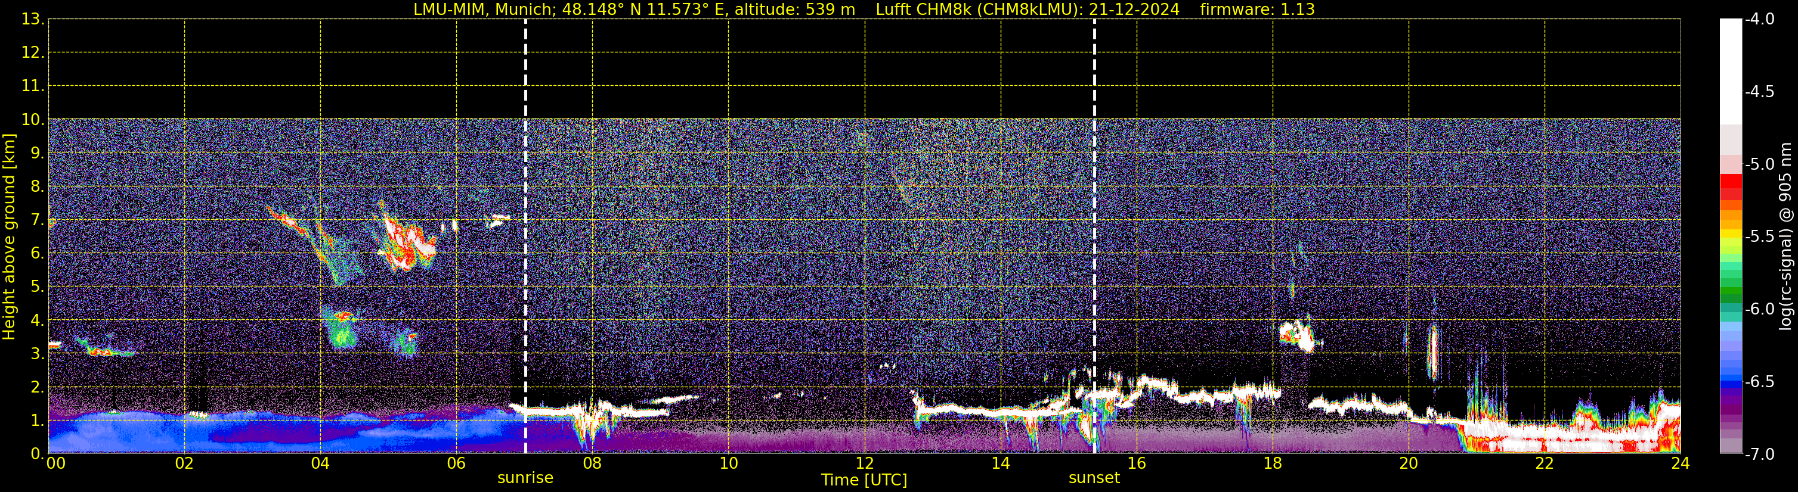The width and height of the screenshot is (1798, 492).
Task: Click the colorbar tick label -6.0
Action: click(x=1760, y=309)
